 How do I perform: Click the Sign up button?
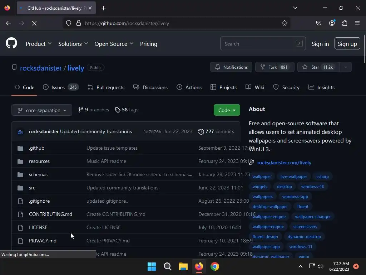coord(347,43)
